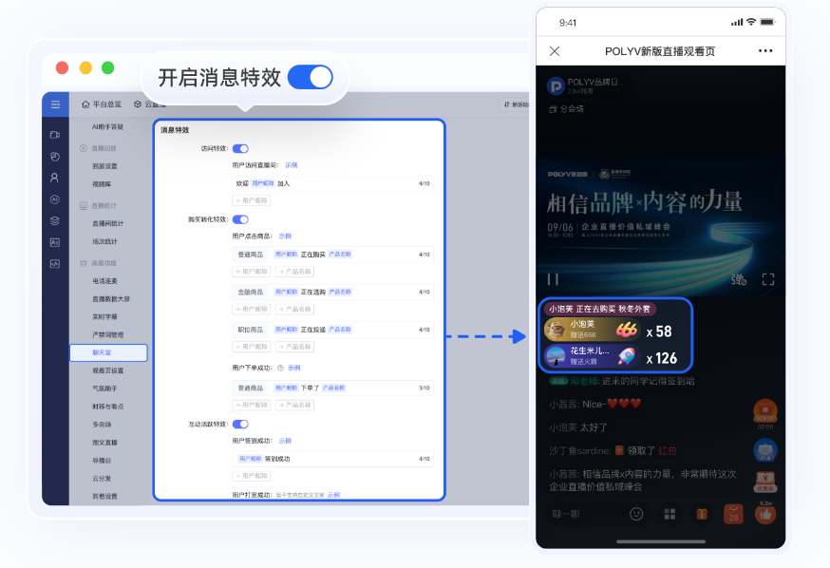Open the emoji picker in chat bar
This screenshot has height=568, width=830.
(636, 514)
